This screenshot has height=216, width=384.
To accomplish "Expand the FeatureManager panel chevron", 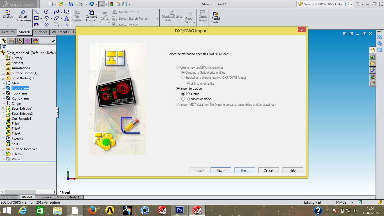I will 53,41.
